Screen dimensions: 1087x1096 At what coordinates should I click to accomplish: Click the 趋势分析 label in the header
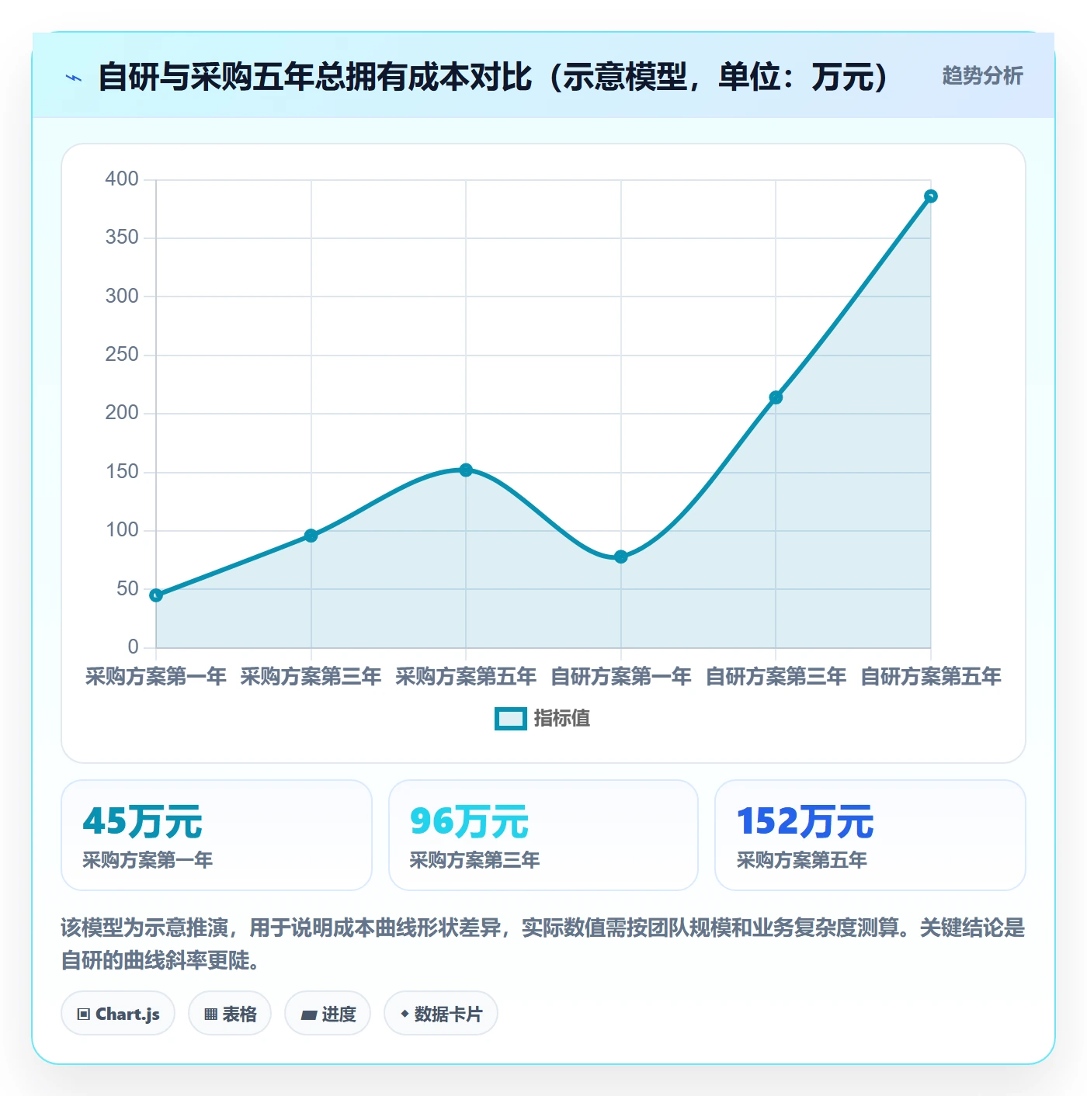(x=982, y=75)
